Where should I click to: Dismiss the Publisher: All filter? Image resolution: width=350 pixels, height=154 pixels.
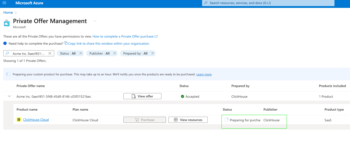tap(115, 53)
